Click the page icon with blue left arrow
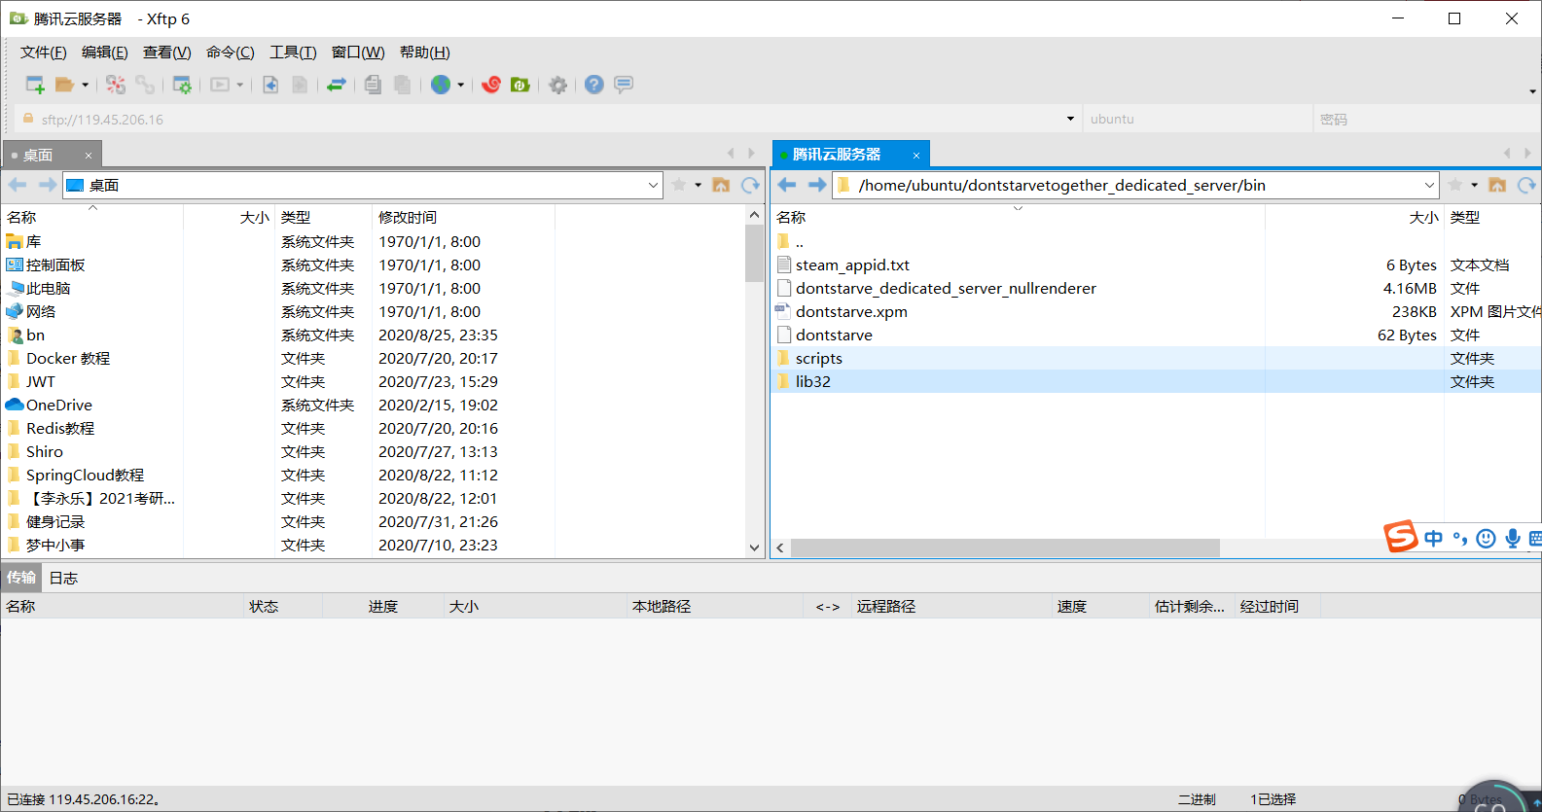1542x812 pixels. tap(270, 85)
